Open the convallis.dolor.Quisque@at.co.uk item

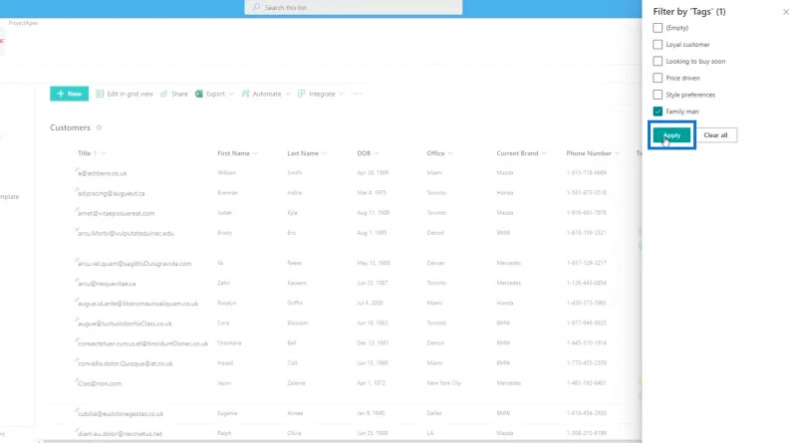point(126,363)
